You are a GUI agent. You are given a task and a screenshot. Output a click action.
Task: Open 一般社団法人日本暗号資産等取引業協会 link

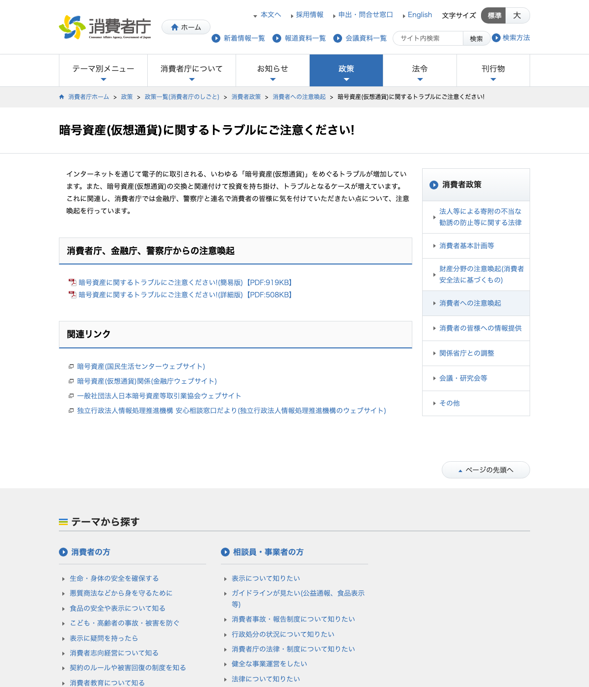point(159,396)
